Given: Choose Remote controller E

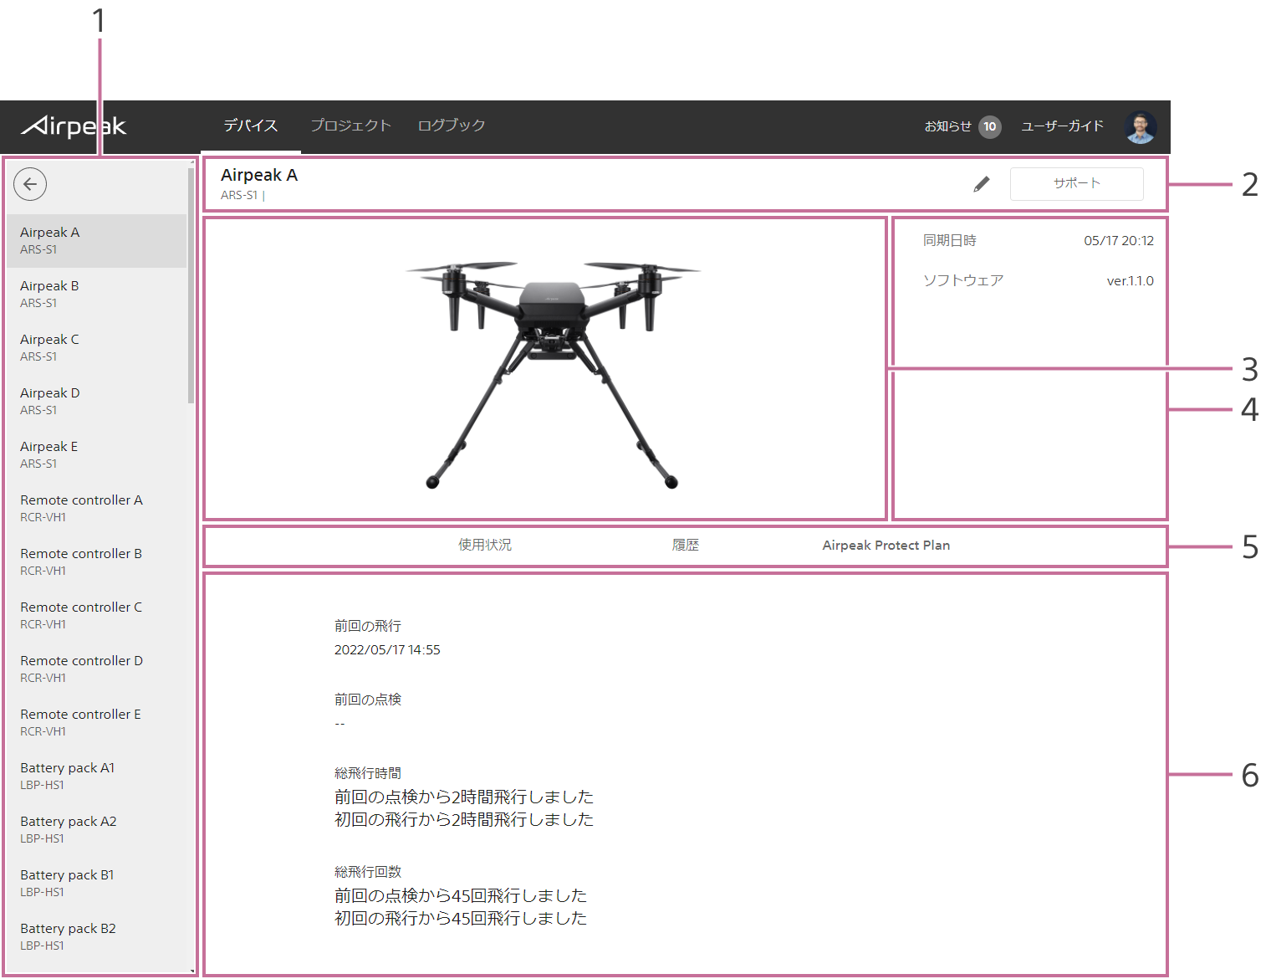Looking at the screenshot, I should [97, 723].
